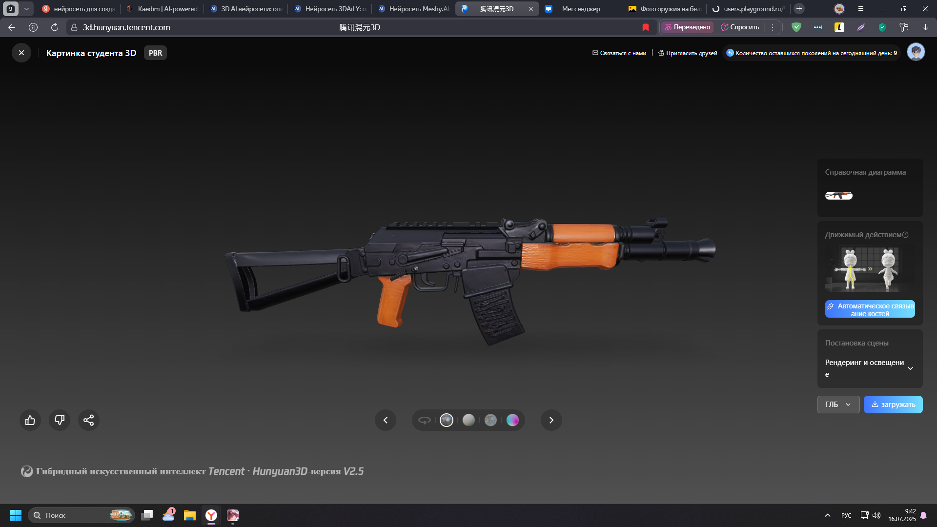
Task: Open the ГЛБ format dropdown
Action: point(838,405)
